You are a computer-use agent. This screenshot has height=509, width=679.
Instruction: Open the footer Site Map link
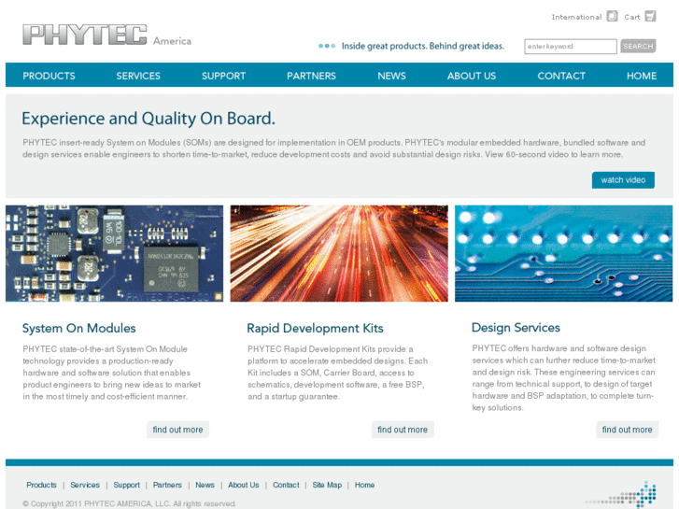[327, 485]
